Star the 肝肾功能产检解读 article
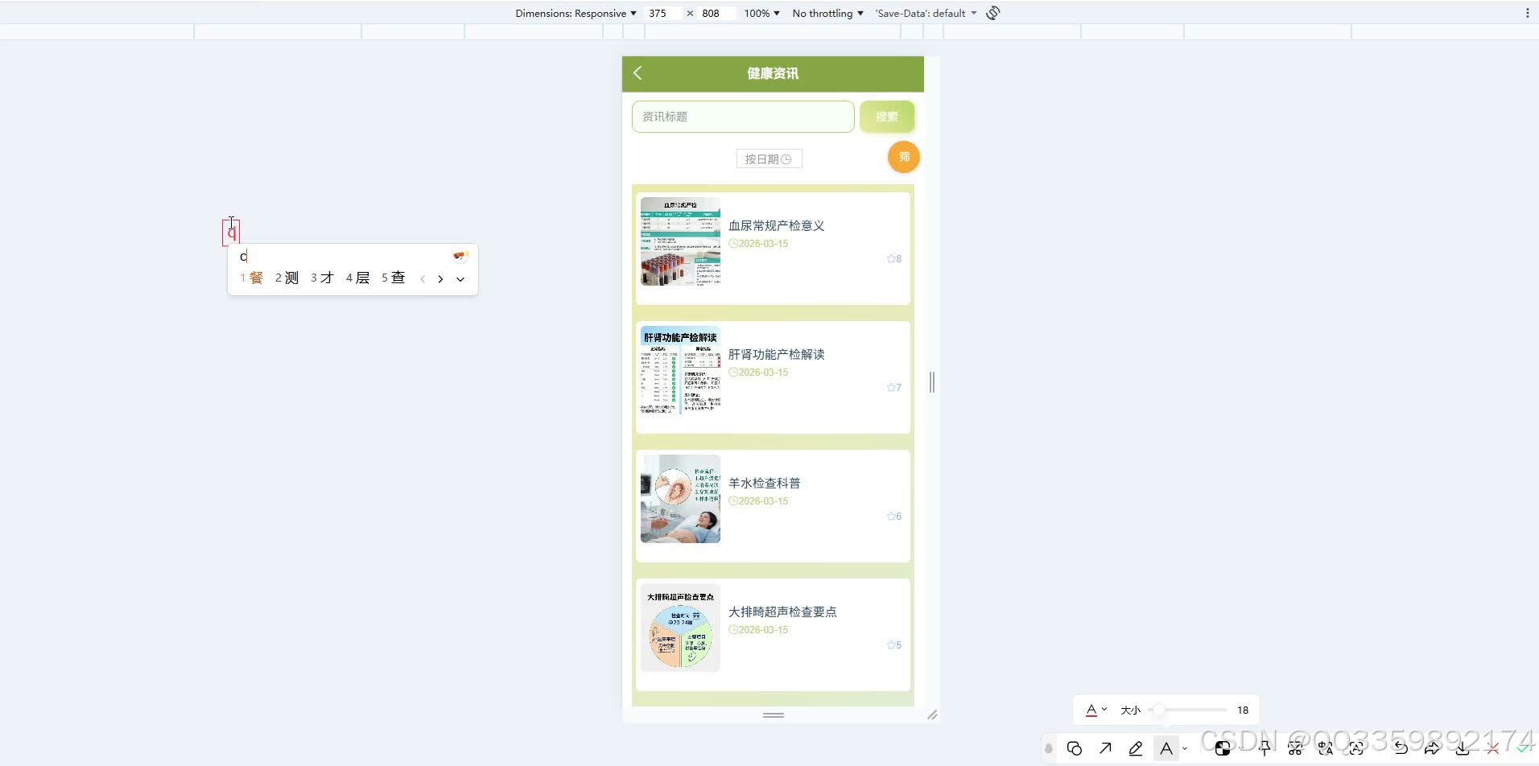The image size is (1539, 766). click(894, 388)
